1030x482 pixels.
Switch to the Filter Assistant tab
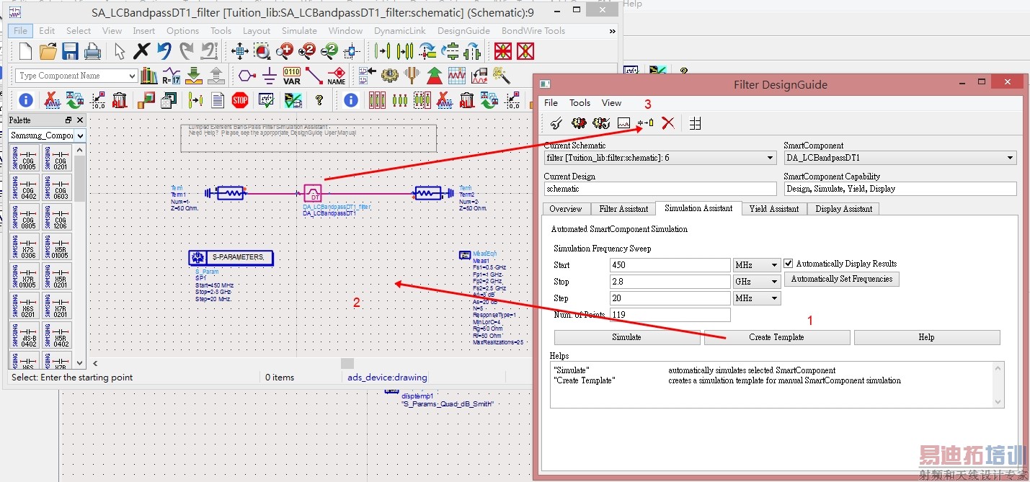623,209
